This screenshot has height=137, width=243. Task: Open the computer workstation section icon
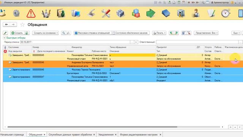(x=76, y=13)
